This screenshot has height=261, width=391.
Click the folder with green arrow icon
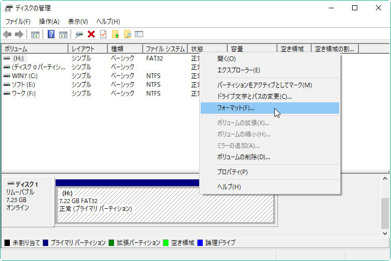[115, 34]
